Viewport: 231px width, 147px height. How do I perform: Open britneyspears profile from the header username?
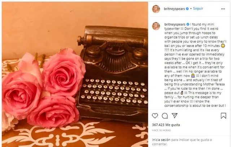point(174,9)
